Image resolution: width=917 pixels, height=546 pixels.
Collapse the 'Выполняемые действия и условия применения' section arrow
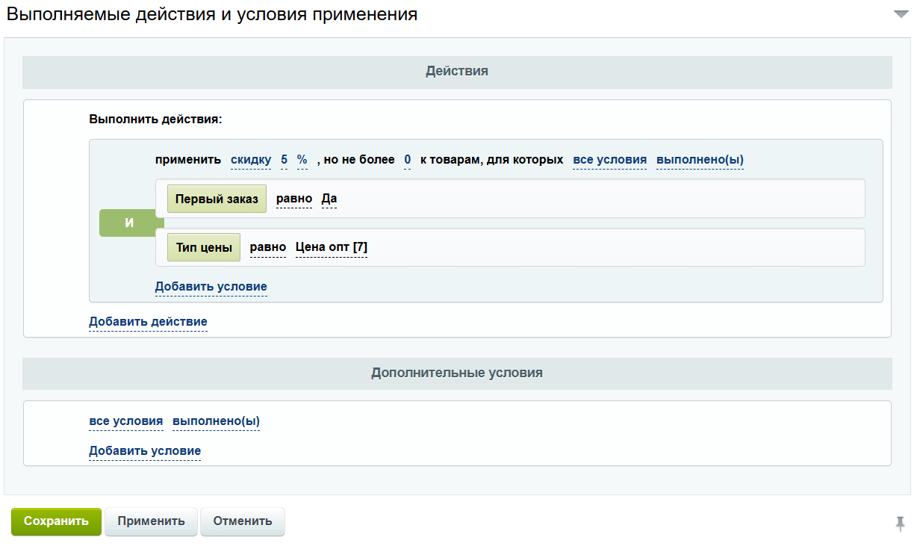click(901, 14)
